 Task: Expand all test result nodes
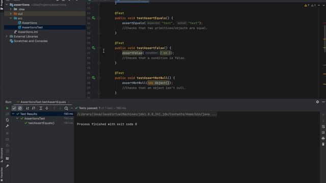41,108
